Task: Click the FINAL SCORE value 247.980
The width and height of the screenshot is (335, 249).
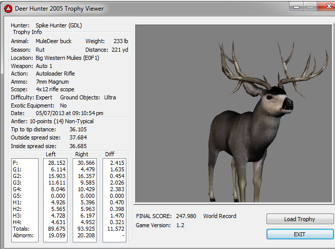Action: tap(186, 216)
